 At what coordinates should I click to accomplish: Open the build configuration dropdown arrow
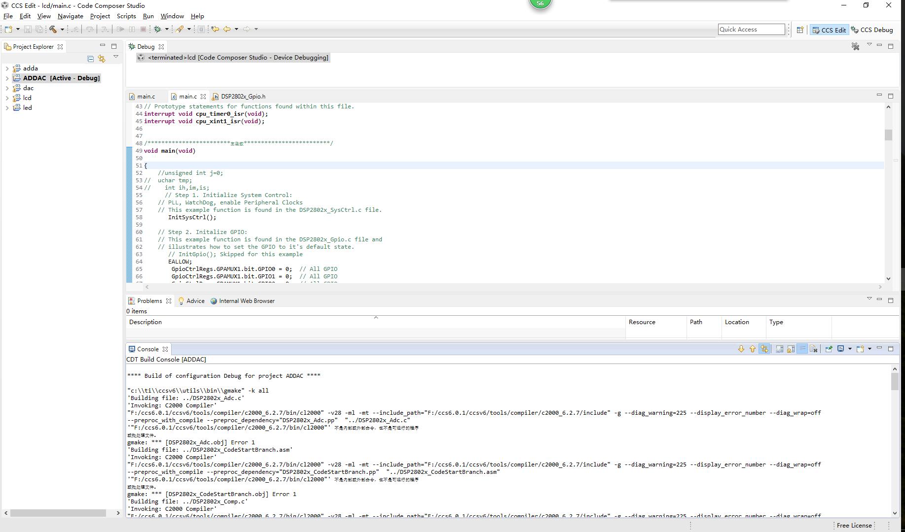pyautogui.click(x=62, y=29)
